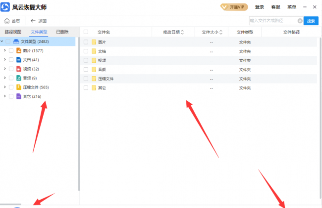The height and width of the screenshot is (208, 322).
Task: Click the folder icon of the 图片 row
Action: click(94, 42)
